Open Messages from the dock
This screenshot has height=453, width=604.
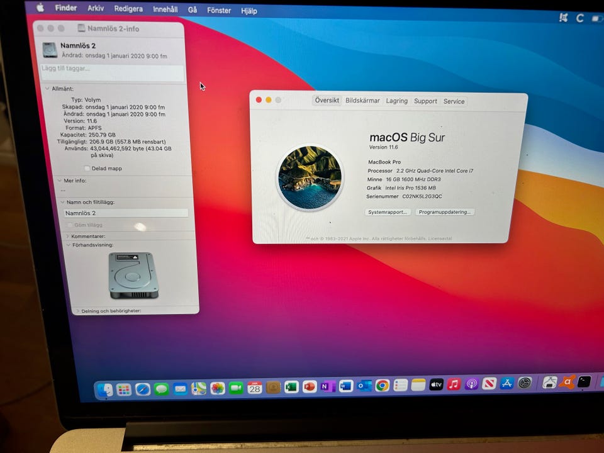162,389
